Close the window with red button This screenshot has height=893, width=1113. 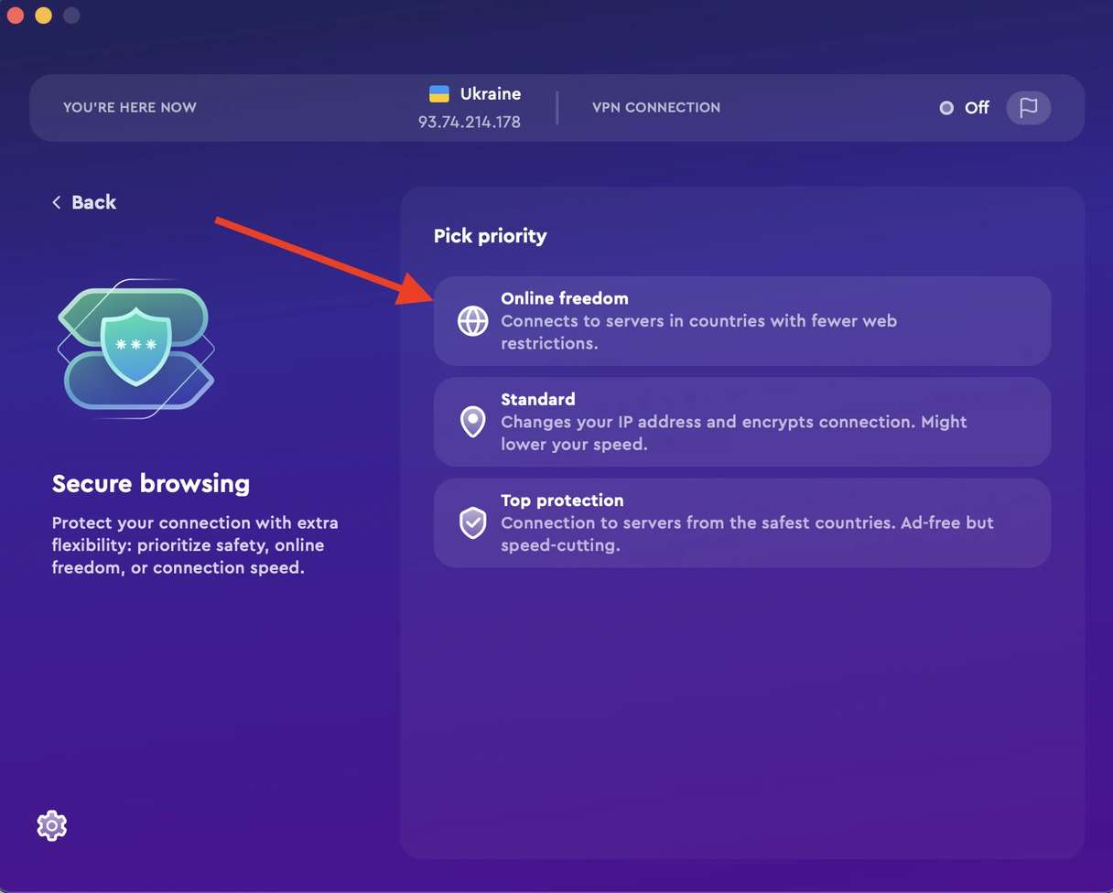[16, 16]
